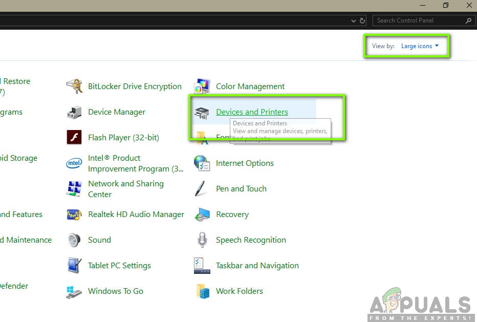Screen dimensions: 477x322
Task: Expand the View by Large icons dropdown
Action: click(x=420, y=46)
